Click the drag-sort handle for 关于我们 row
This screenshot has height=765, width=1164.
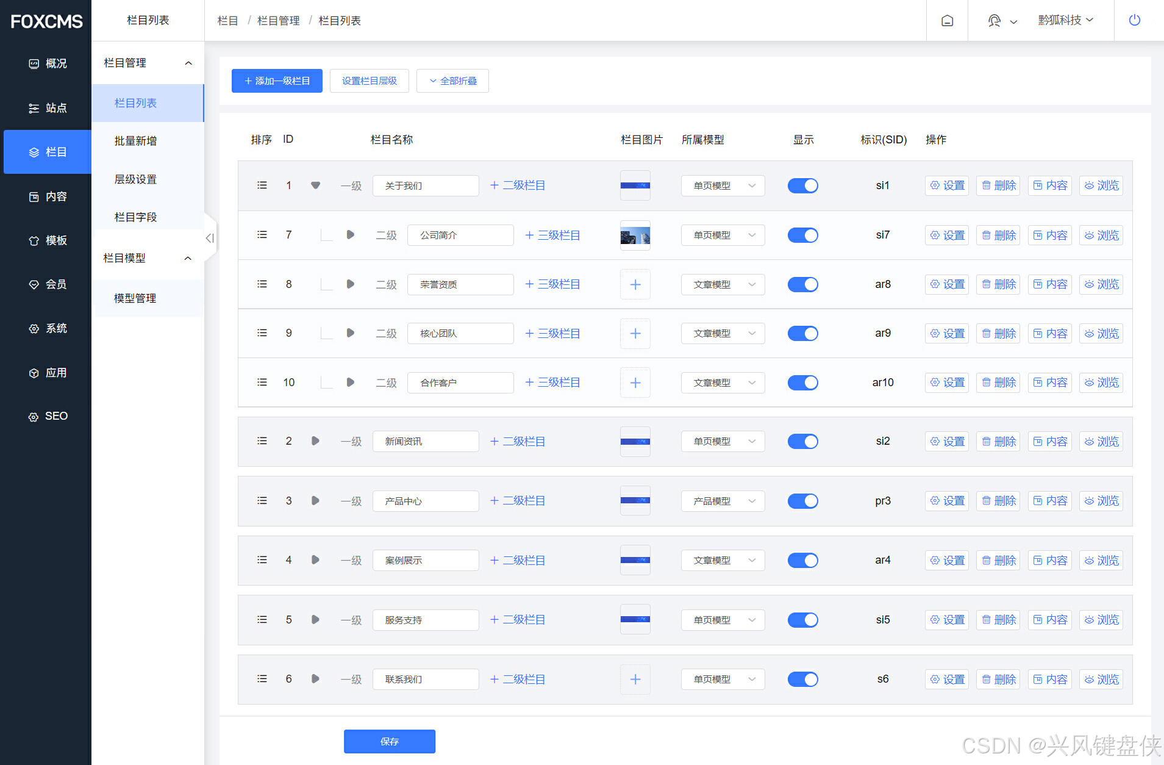[x=262, y=185]
